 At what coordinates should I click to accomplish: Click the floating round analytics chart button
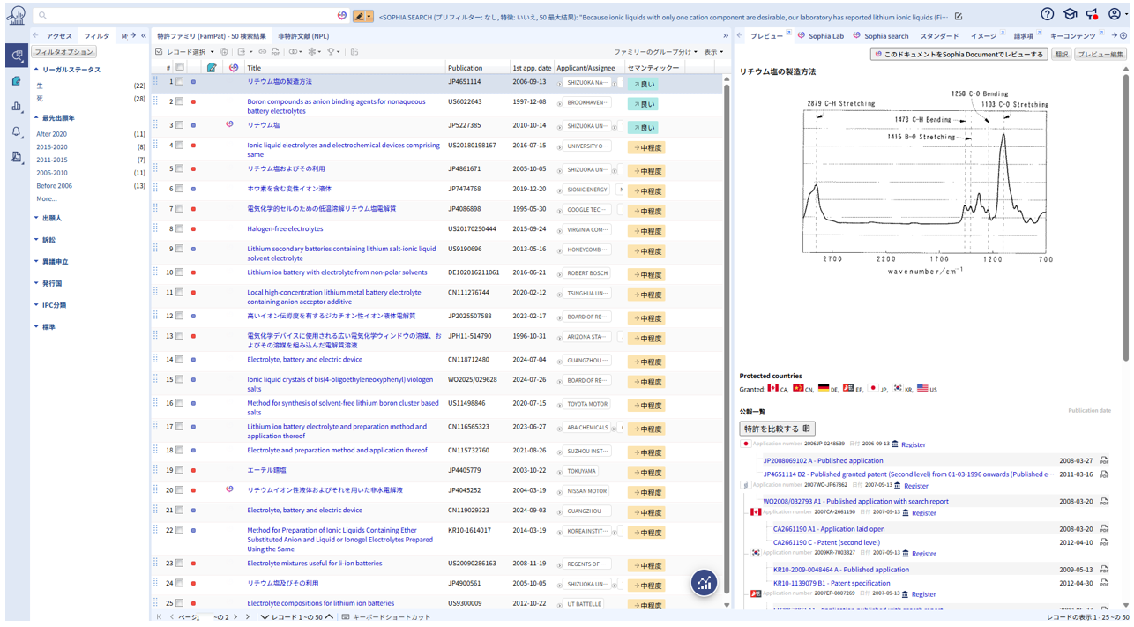click(x=704, y=582)
